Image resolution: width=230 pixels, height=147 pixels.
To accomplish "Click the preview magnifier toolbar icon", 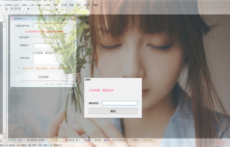I will click(x=7, y=9).
